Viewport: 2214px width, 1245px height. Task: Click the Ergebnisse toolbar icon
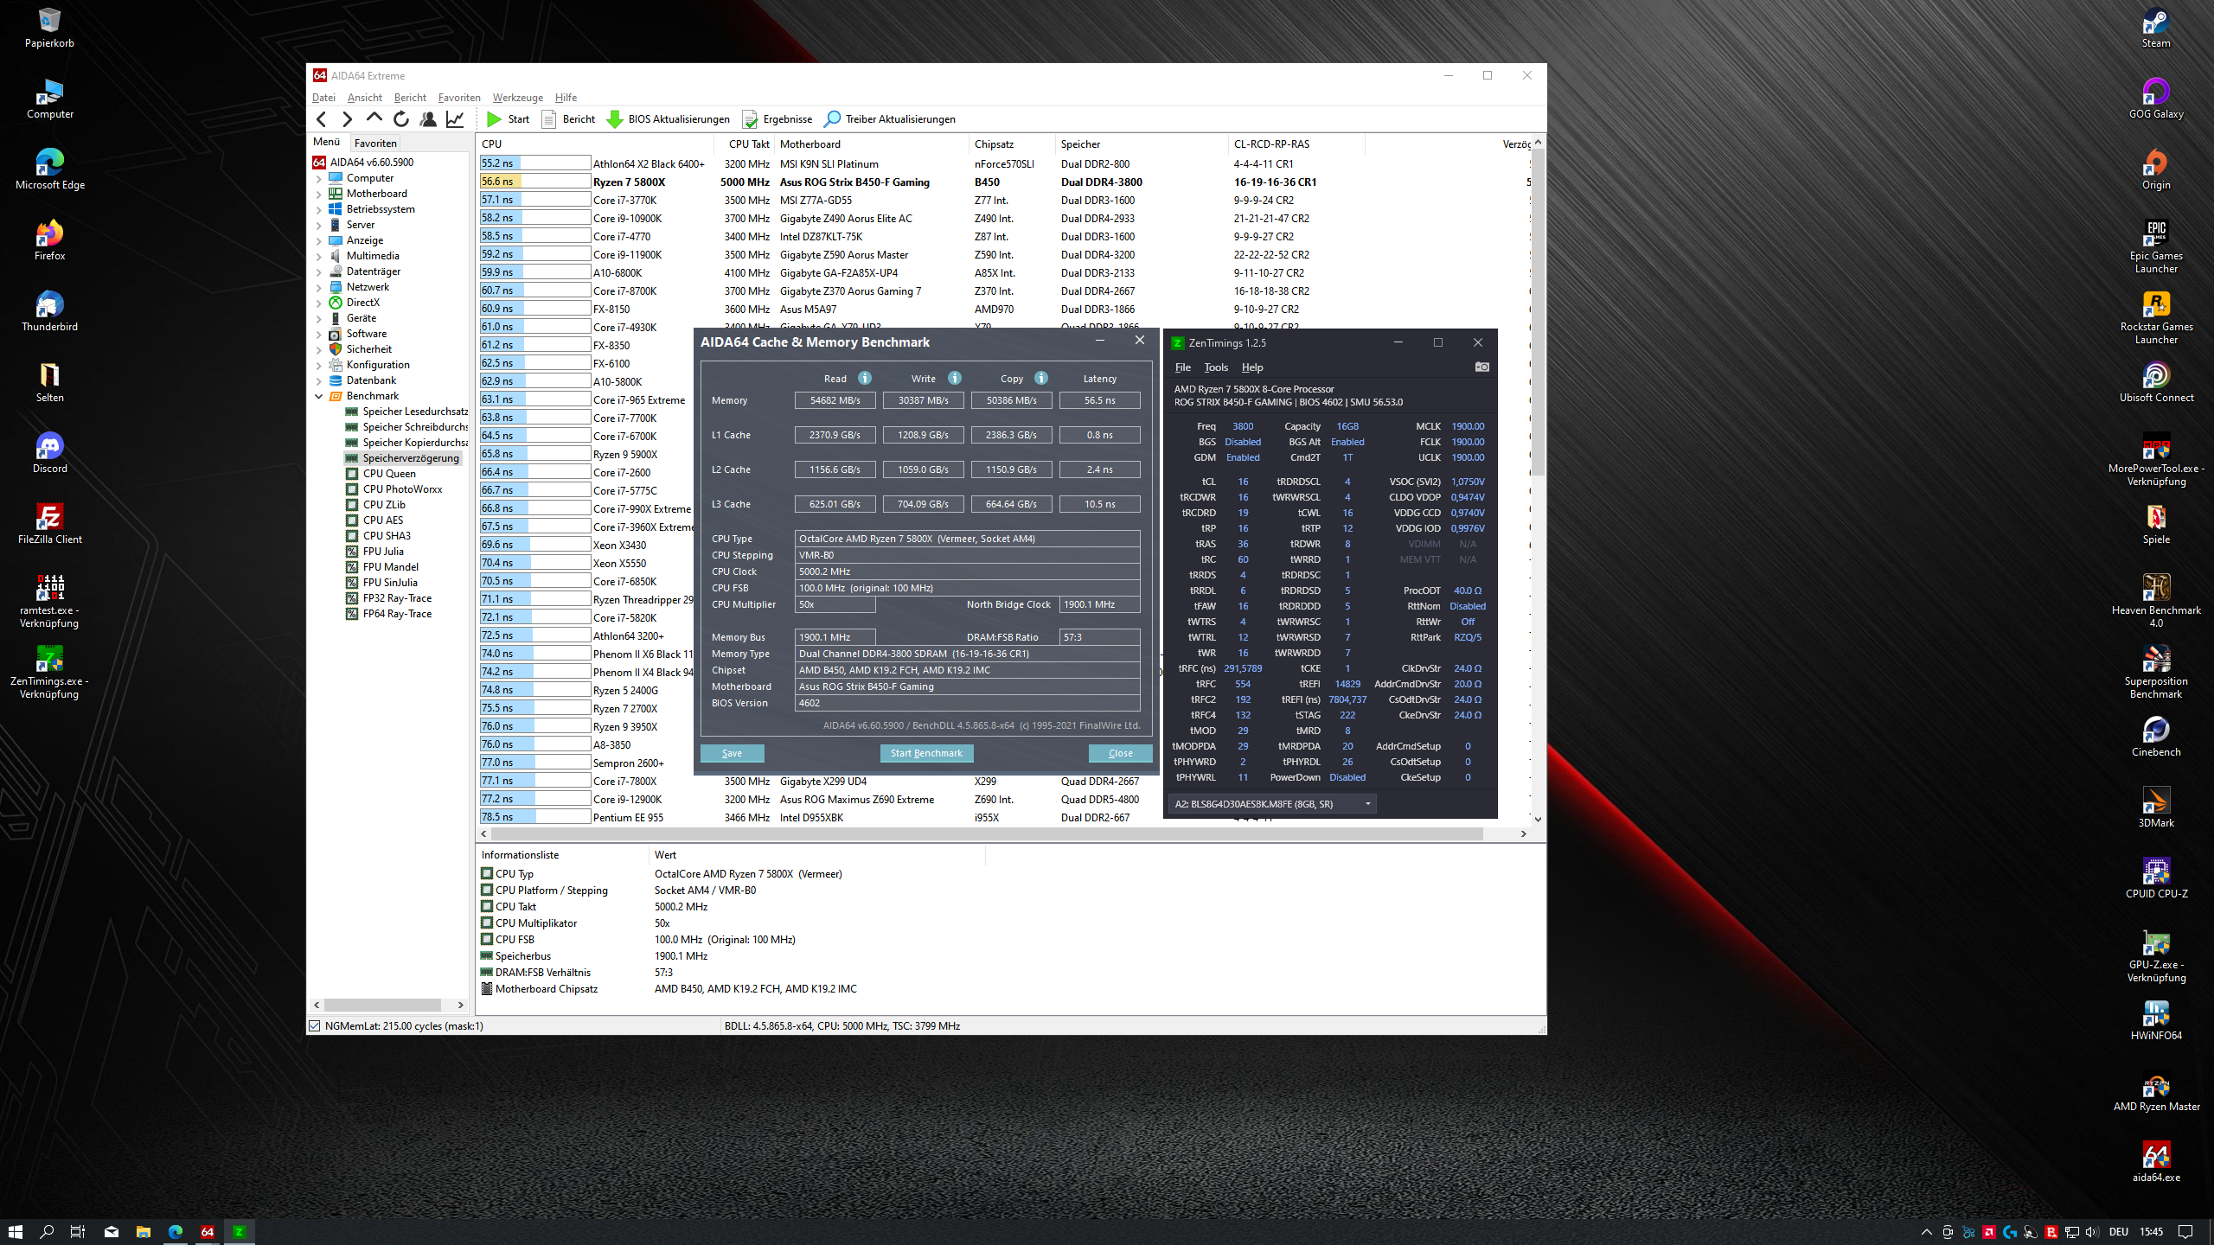(750, 119)
